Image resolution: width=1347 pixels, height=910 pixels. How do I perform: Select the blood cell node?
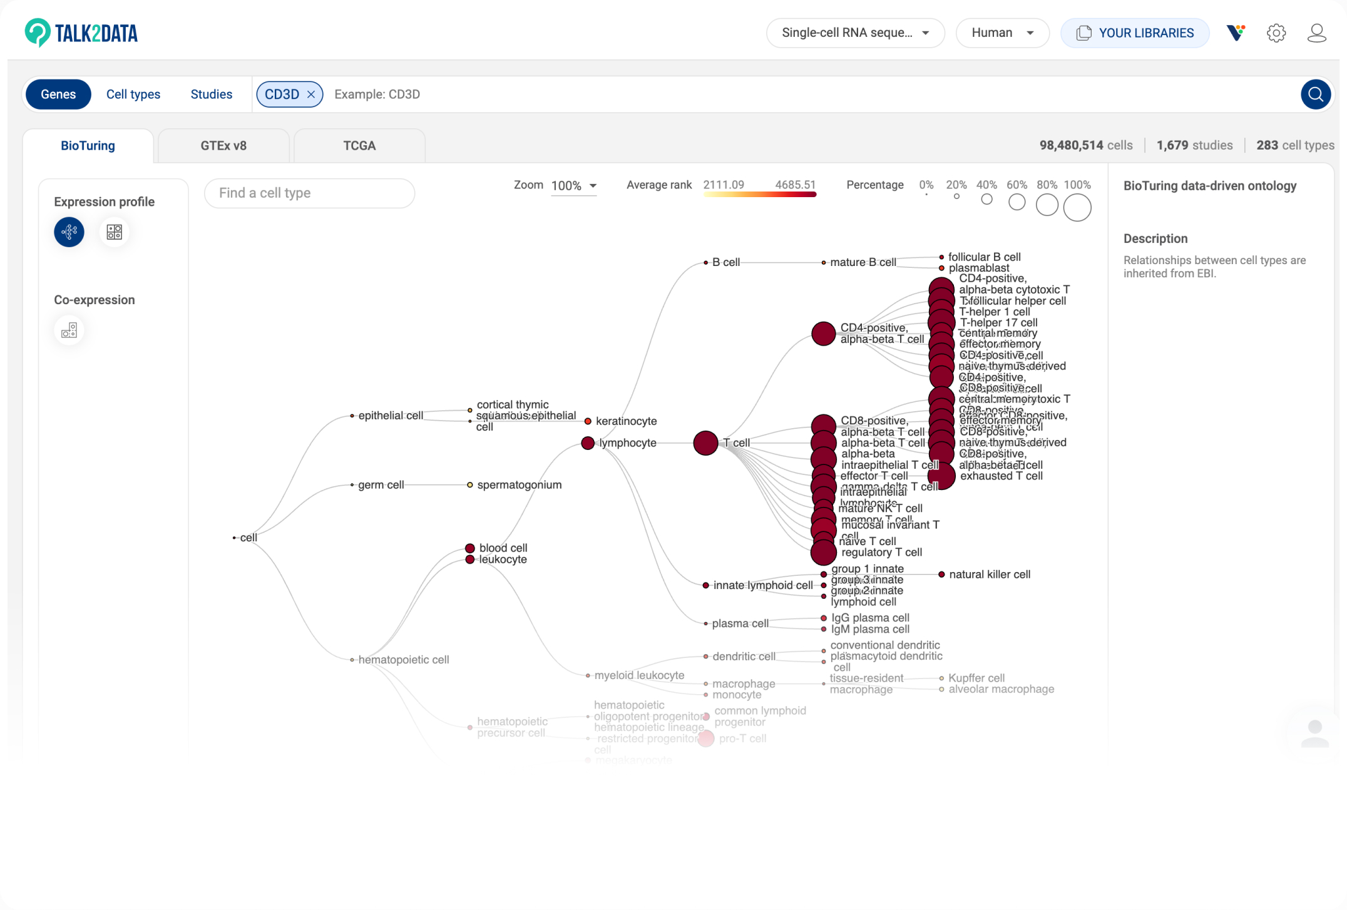point(469,548)
